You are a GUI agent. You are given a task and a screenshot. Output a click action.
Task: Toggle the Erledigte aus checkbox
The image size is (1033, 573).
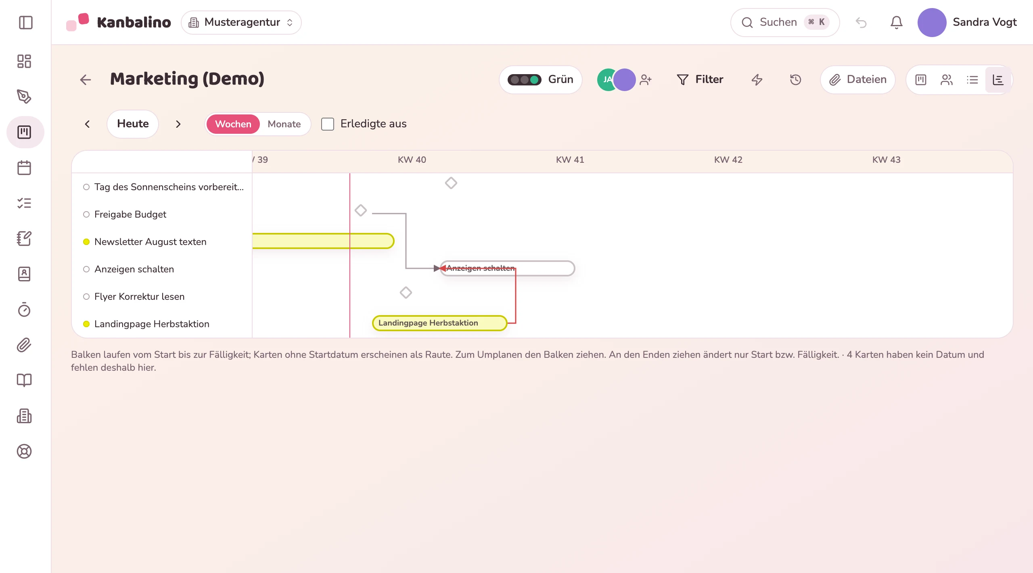(x=328, y=124)
